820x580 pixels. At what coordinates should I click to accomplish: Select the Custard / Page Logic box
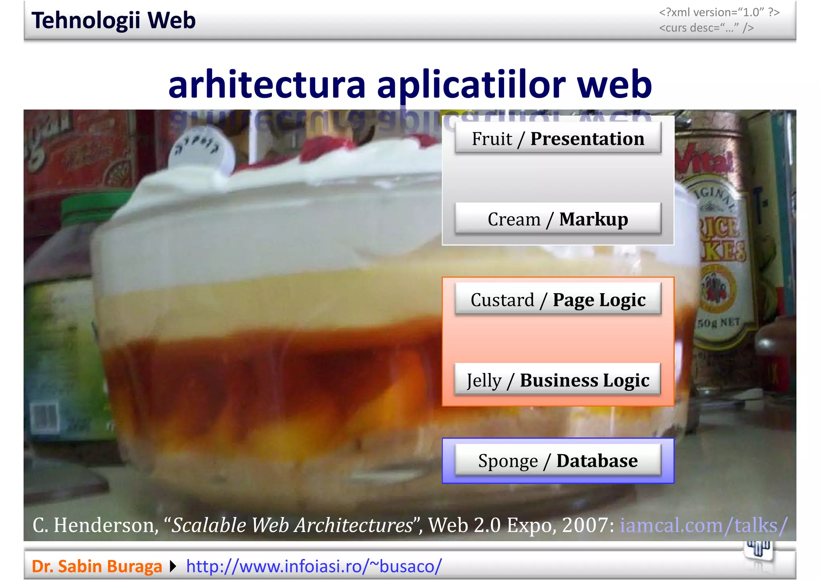(558, 299)
